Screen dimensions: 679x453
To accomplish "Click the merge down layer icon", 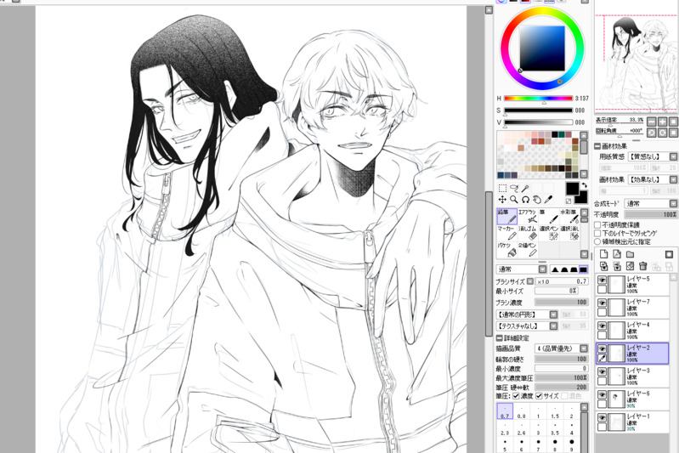I will point(617,266).
